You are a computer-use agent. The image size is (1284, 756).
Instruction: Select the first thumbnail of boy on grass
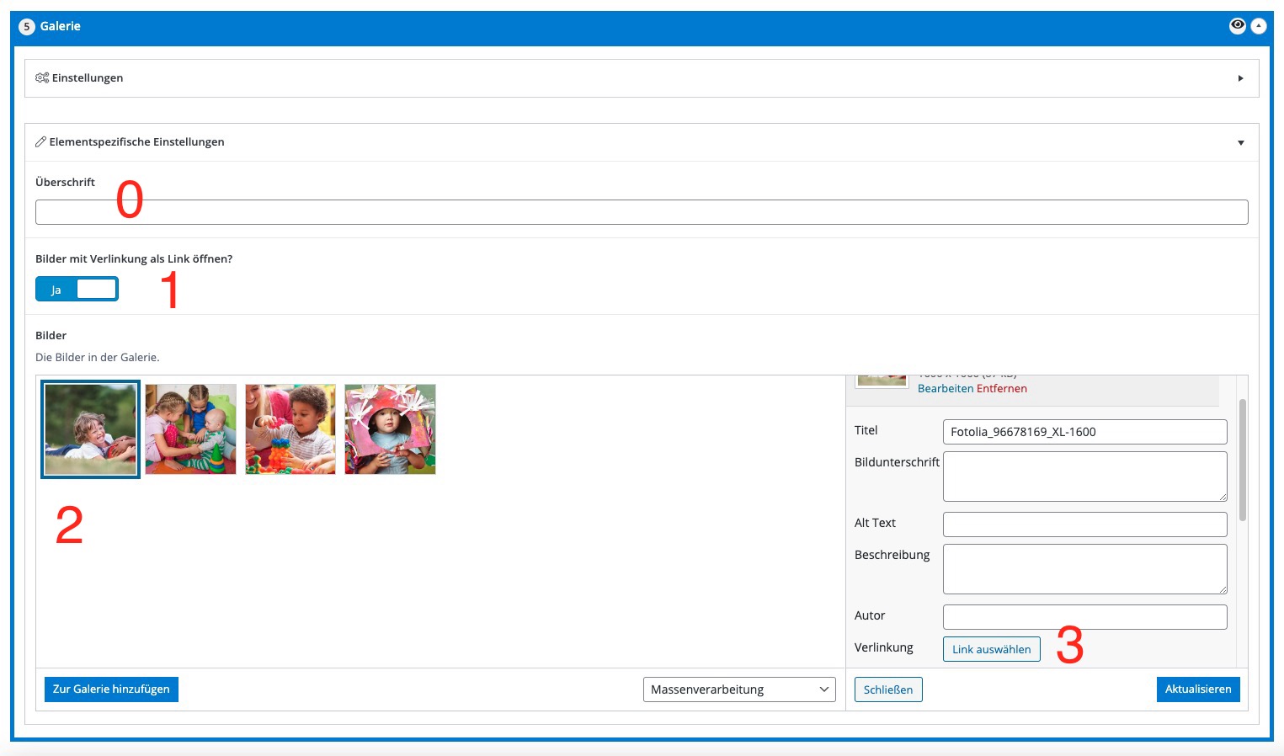pos(90,429)
